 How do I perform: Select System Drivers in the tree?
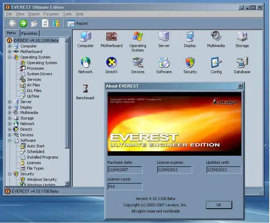[39, 74]
